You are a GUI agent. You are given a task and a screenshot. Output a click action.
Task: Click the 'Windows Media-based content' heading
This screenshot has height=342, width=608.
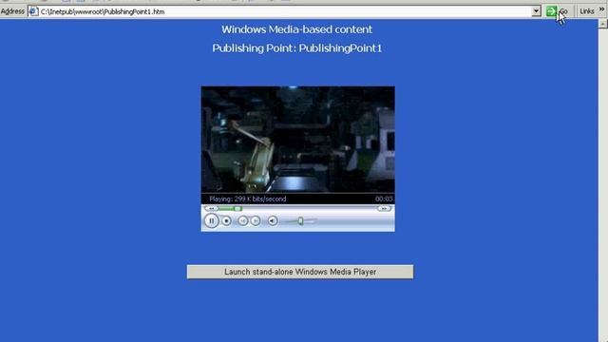(297, 29)
